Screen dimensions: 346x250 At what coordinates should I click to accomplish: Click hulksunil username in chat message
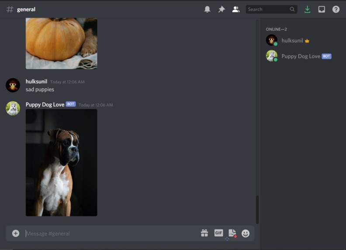pyautogui.click(x=36, y=82)
